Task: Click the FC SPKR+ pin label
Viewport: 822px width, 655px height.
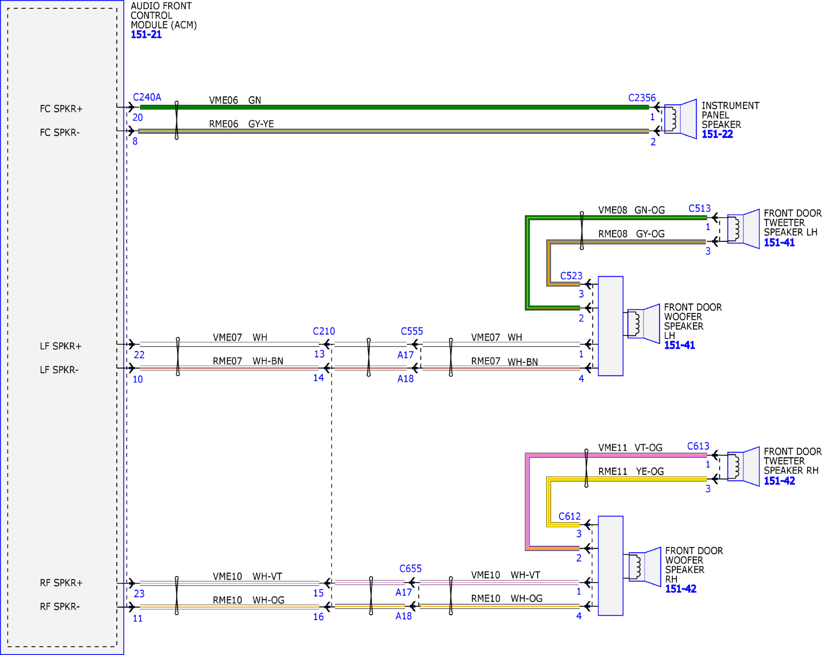Action: [61, 109]
